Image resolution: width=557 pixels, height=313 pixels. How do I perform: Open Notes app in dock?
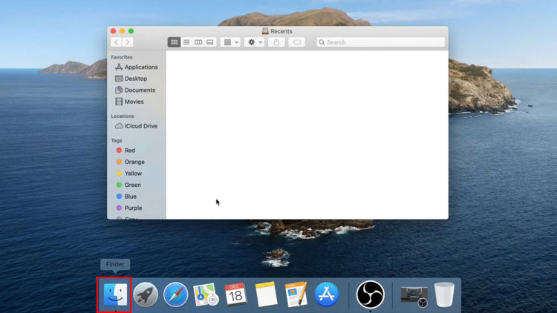[x=266, y=294]
